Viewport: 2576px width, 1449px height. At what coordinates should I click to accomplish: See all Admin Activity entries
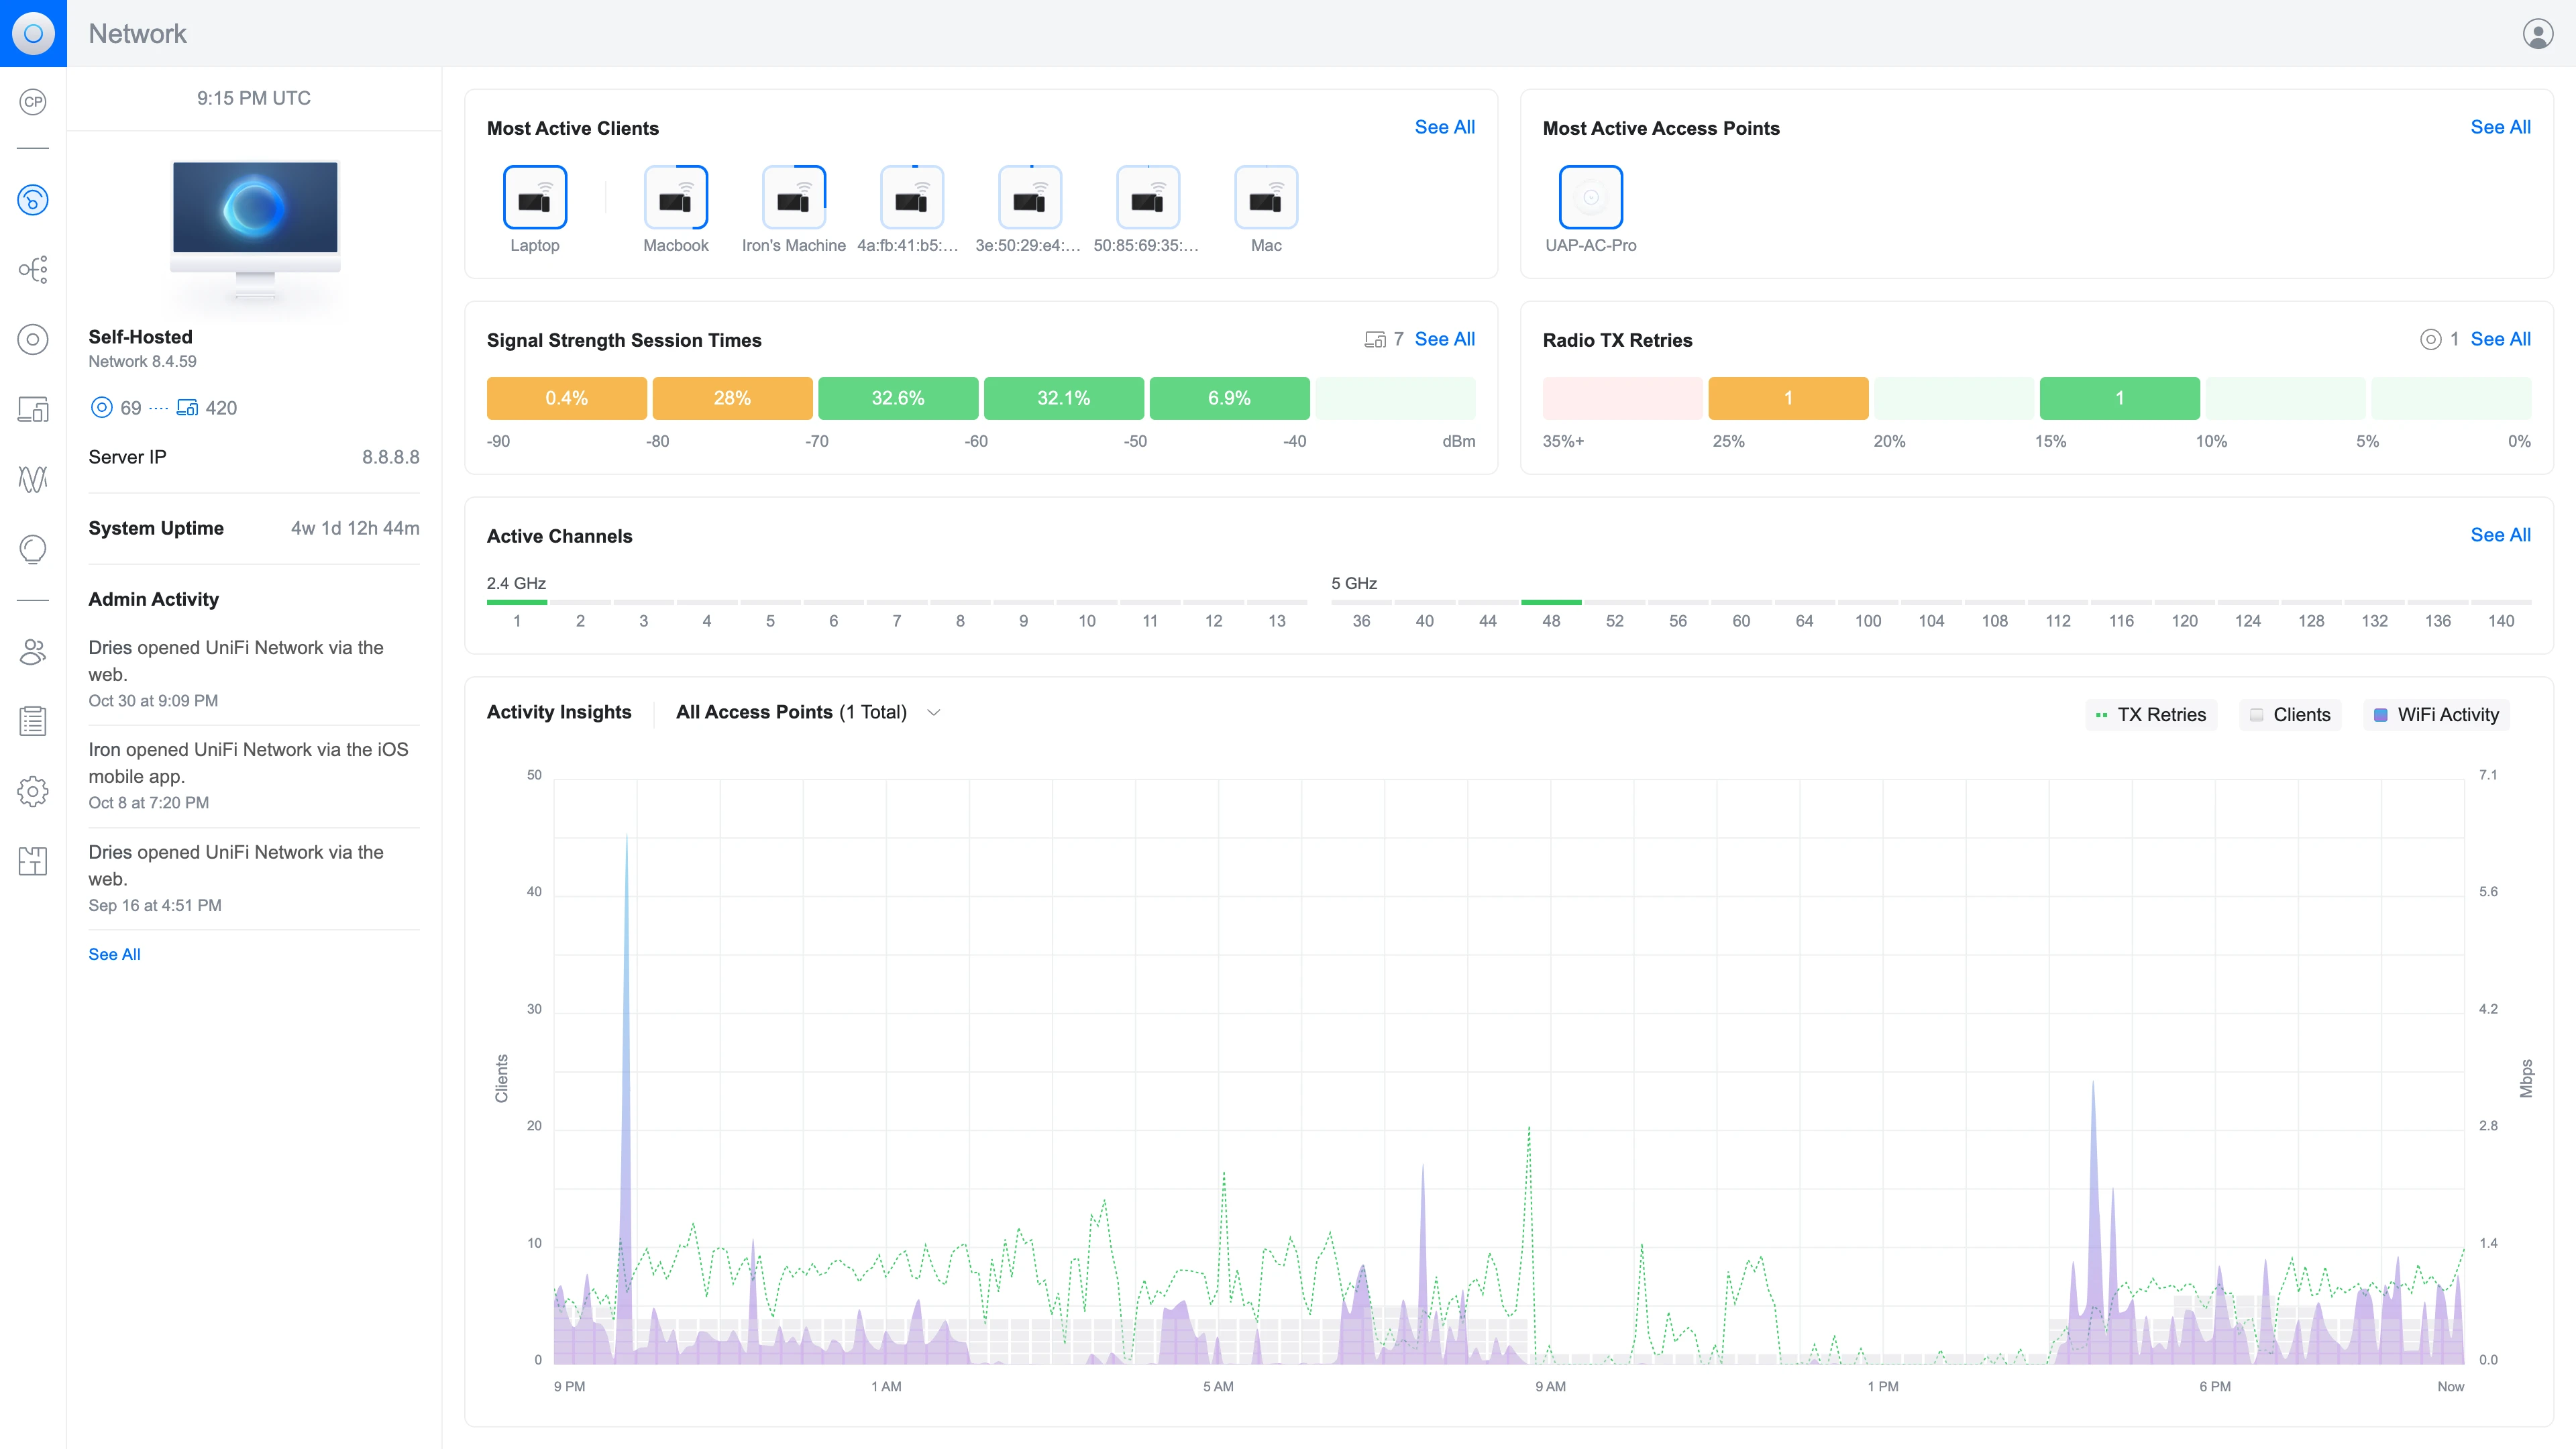114,954
